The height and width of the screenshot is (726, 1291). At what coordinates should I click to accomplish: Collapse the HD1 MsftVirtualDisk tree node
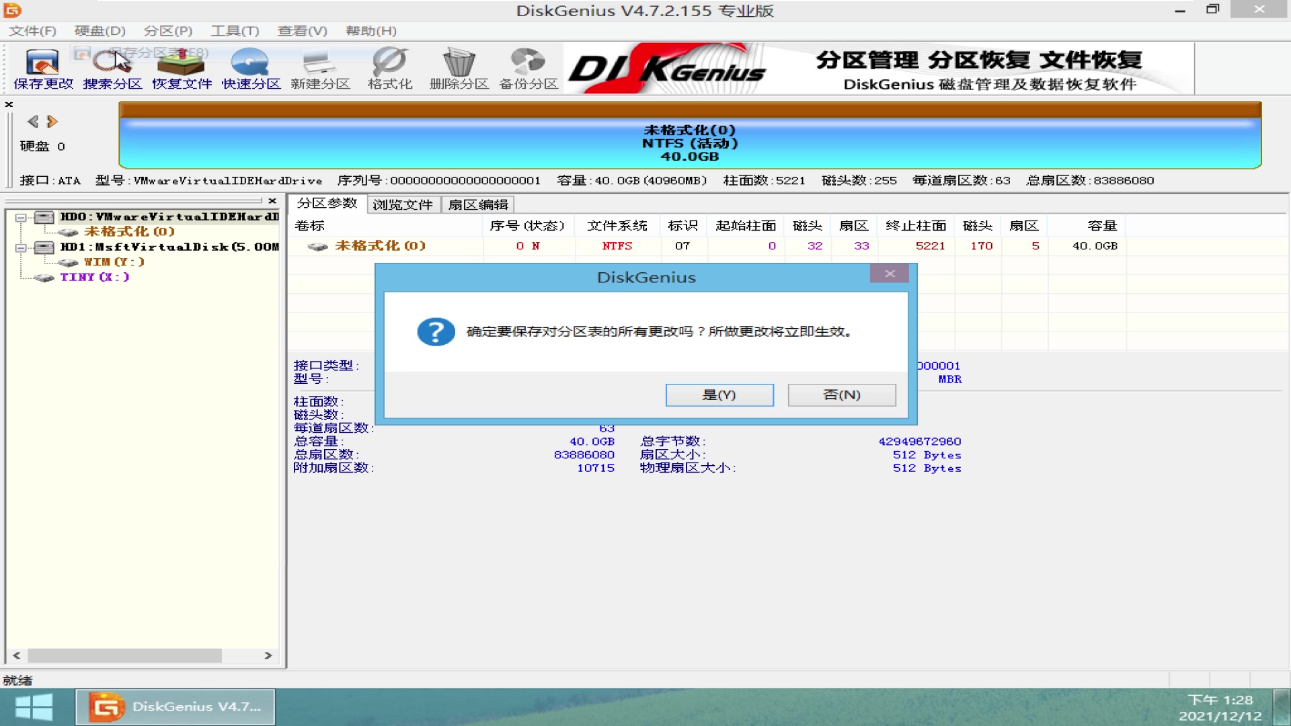tap(21, 247)
